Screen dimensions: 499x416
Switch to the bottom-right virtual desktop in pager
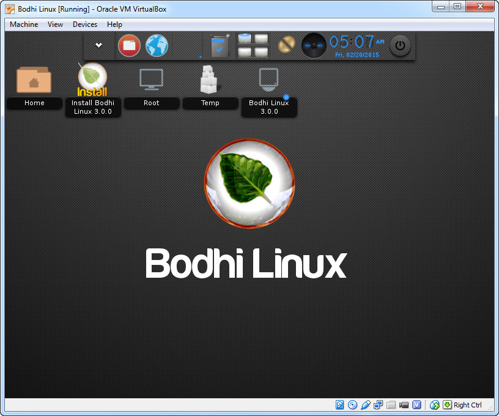[261, 52]
